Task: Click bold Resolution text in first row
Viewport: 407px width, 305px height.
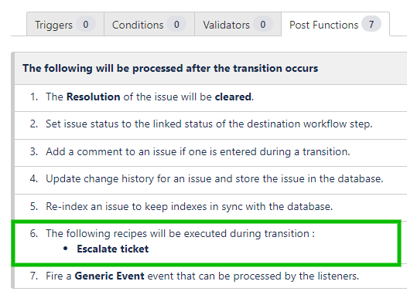Action: [x=93, y=97]
